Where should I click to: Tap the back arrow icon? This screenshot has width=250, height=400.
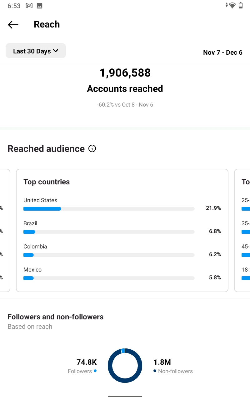(x=13, y=25)
